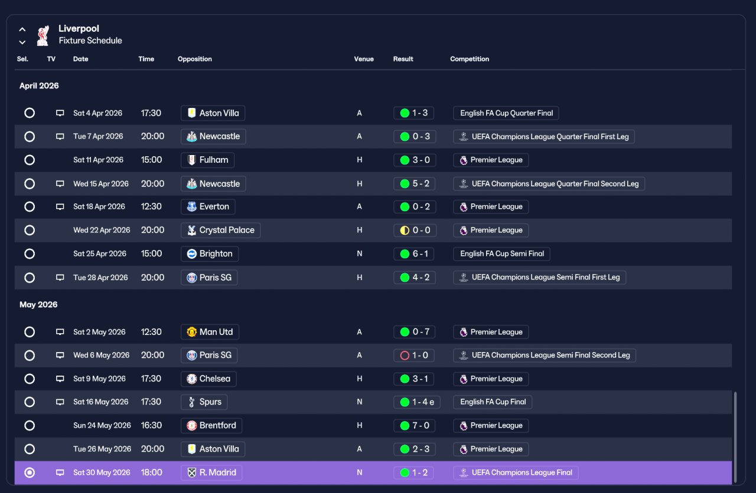Open UEFA Champions League Semi Final First Leg
Image resolution: width=756 pixels, height=493 pixels.
tap(540, 277)
